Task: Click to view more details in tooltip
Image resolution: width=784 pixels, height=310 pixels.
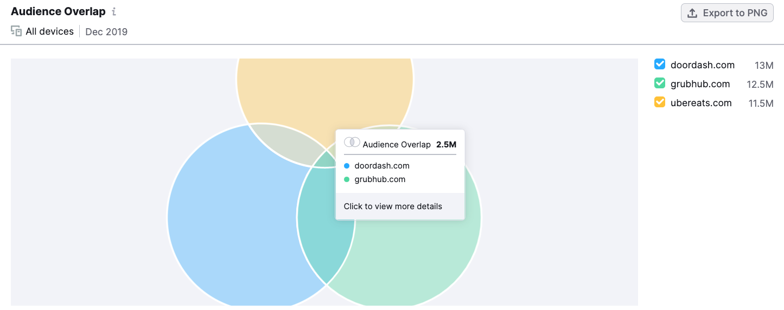Action: [x=393, y=206]
